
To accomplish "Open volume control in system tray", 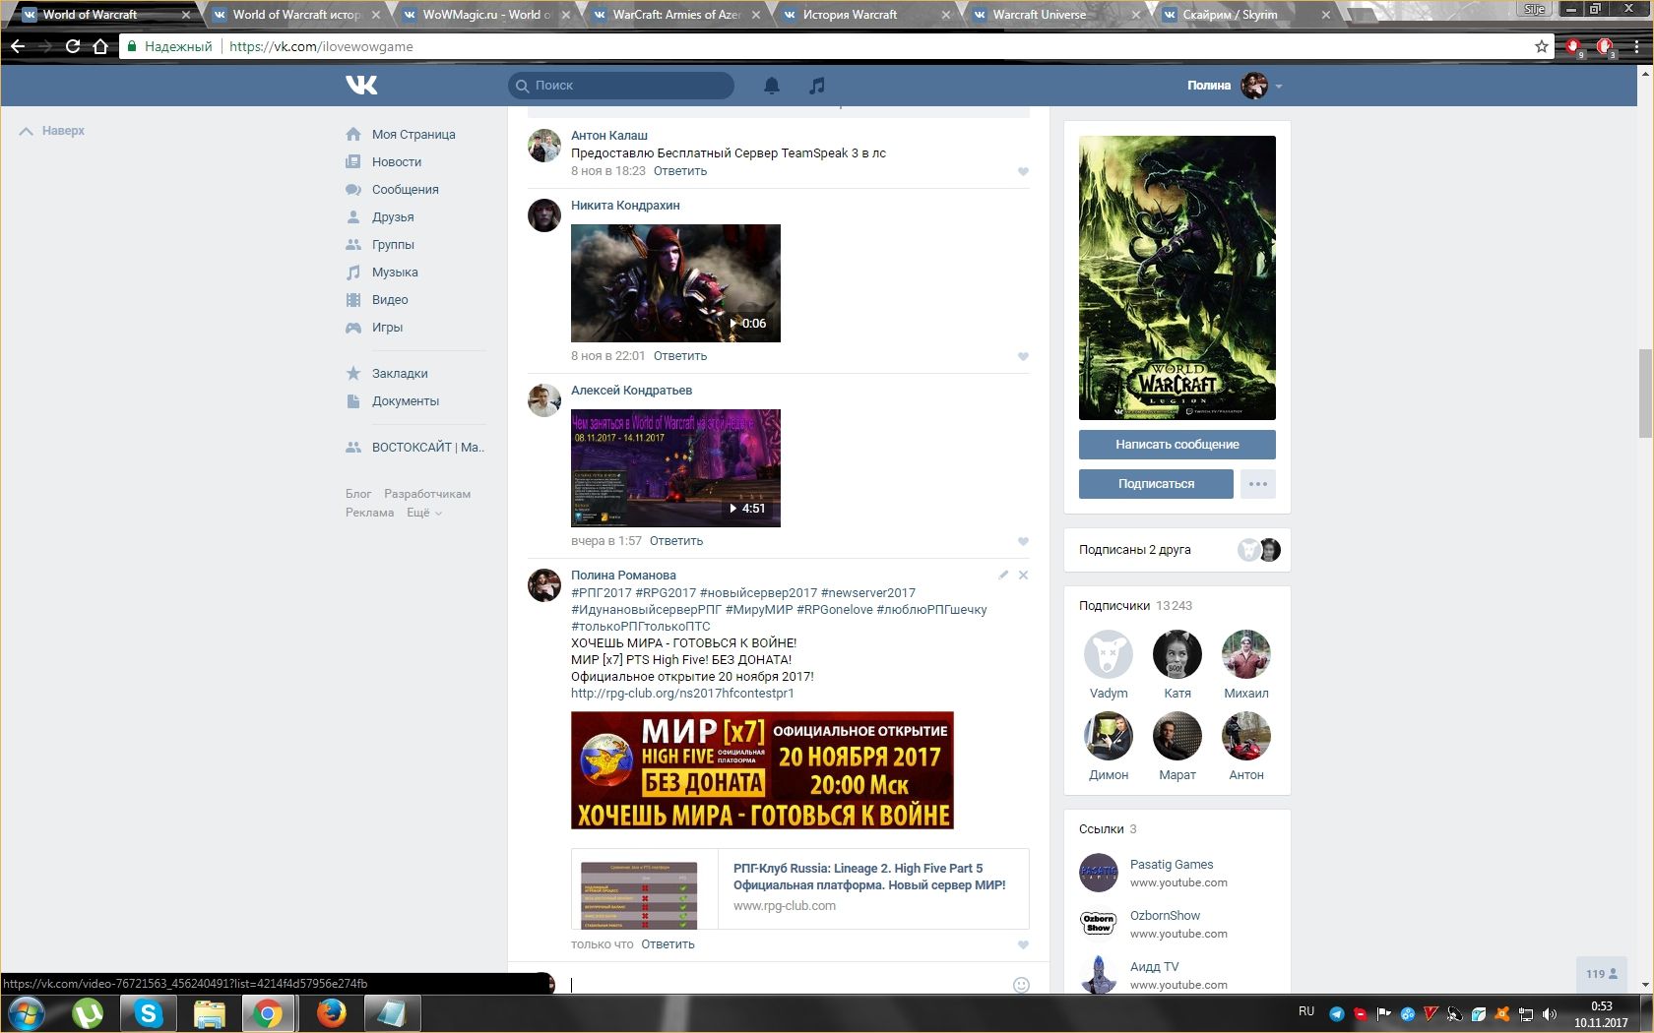I will (1549, 1013).
